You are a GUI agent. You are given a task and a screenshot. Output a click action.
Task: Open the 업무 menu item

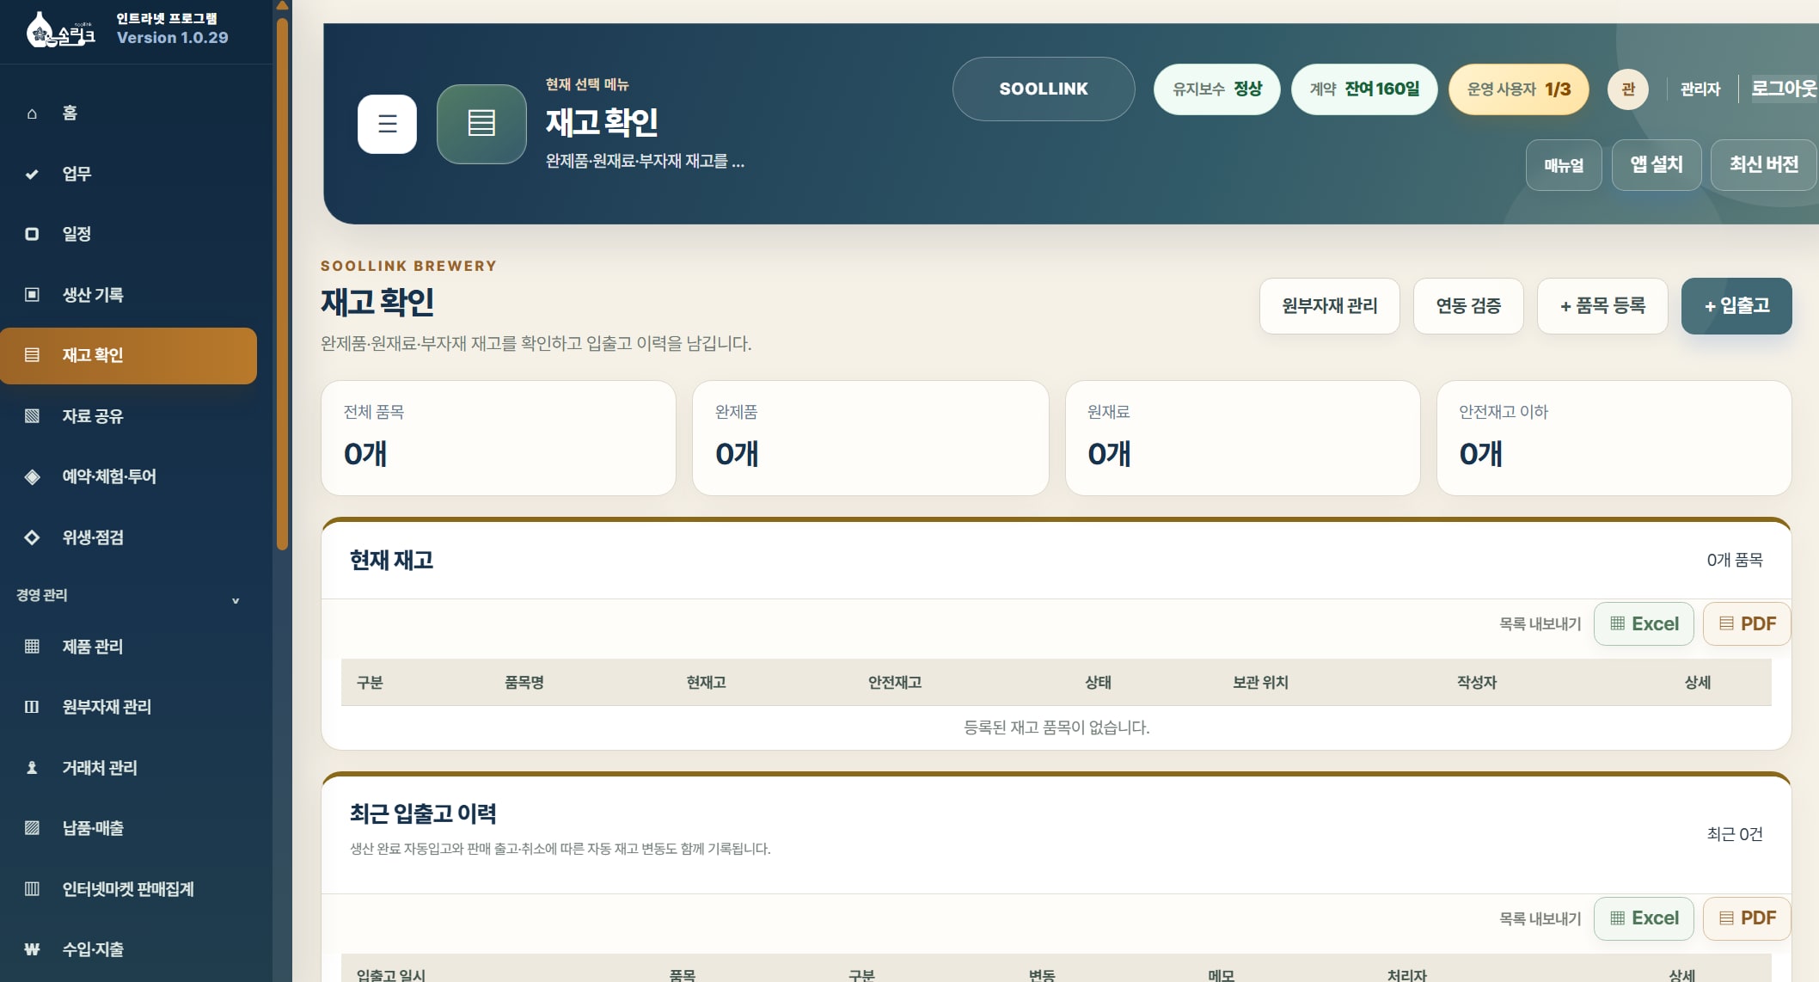(128, 174)
